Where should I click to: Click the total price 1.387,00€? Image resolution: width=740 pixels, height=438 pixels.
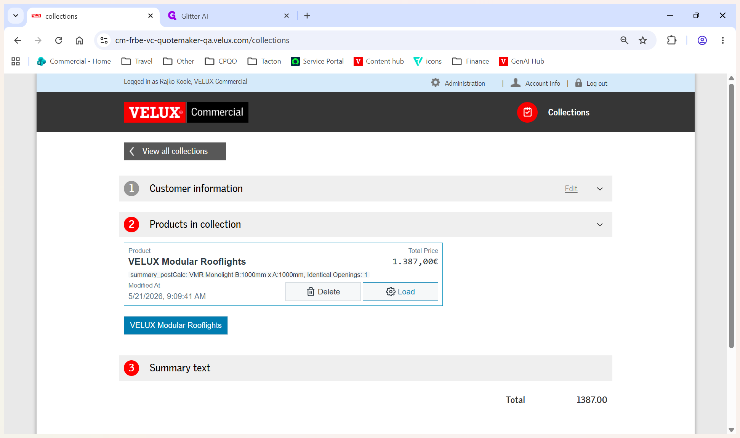[415, 262]
